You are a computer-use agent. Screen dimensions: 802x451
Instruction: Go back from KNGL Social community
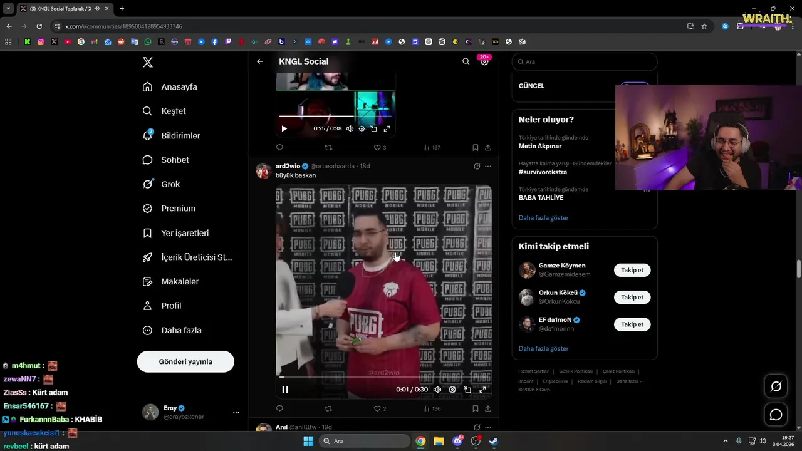pos(260,61)
